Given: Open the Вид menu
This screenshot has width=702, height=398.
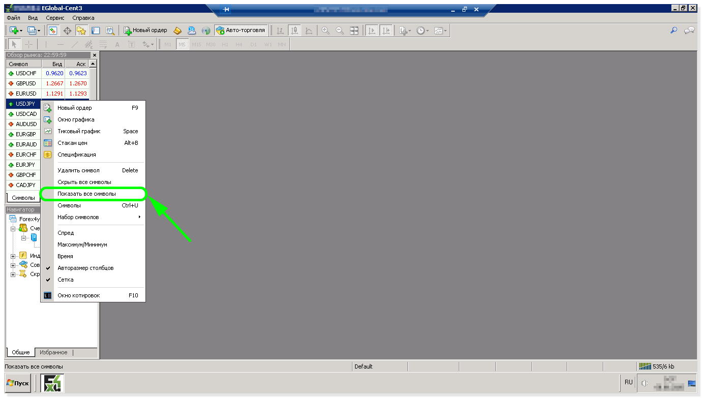Looking at the screenshot, I should click(33, 18).
